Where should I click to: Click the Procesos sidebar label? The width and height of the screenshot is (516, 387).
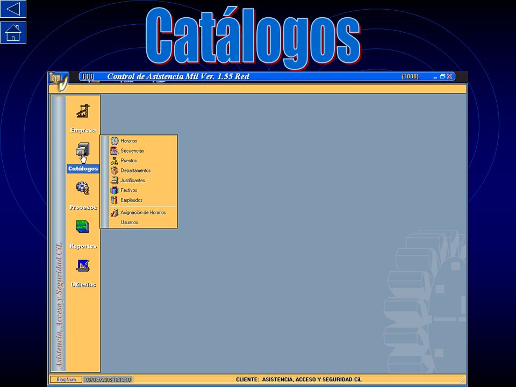click(83, 207)
